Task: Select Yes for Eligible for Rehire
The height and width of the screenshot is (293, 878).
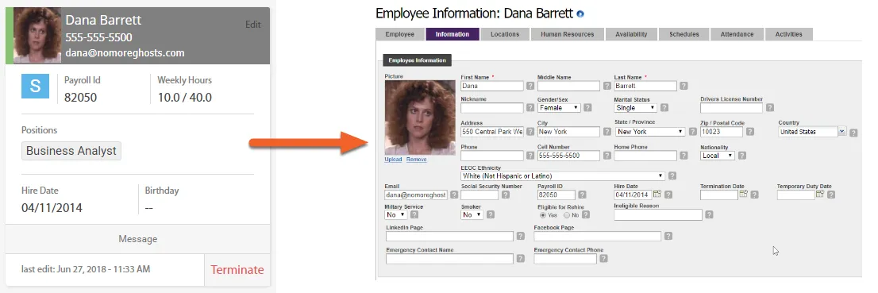Action: (542, 215)
